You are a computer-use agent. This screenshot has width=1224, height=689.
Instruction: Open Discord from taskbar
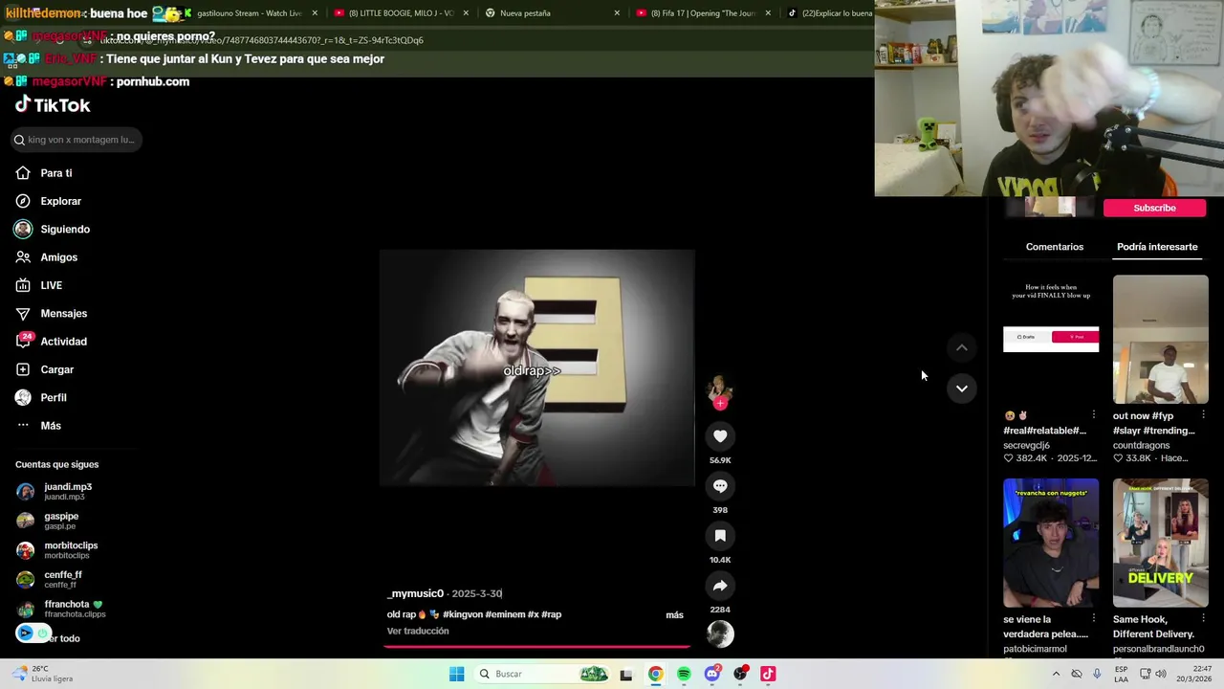pyautogui.click(x=711, y=674)
